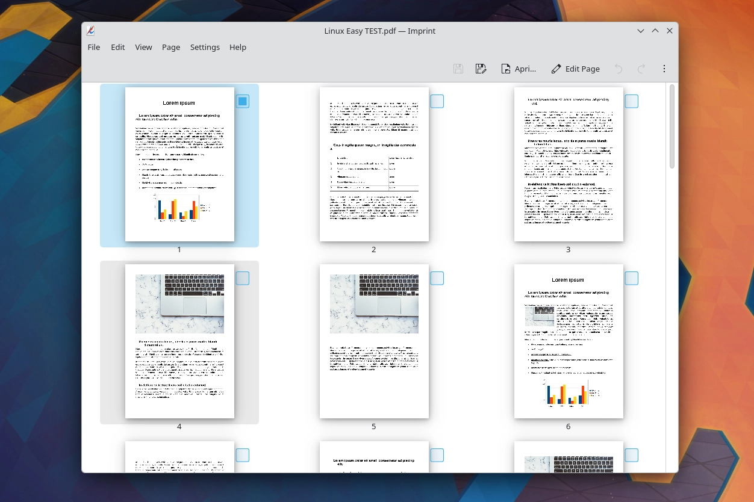The width and height of the screenshot is (754, 502).
Task: Select the page 4 thumbnail with laptop photo
Action: tap(179, 341)
